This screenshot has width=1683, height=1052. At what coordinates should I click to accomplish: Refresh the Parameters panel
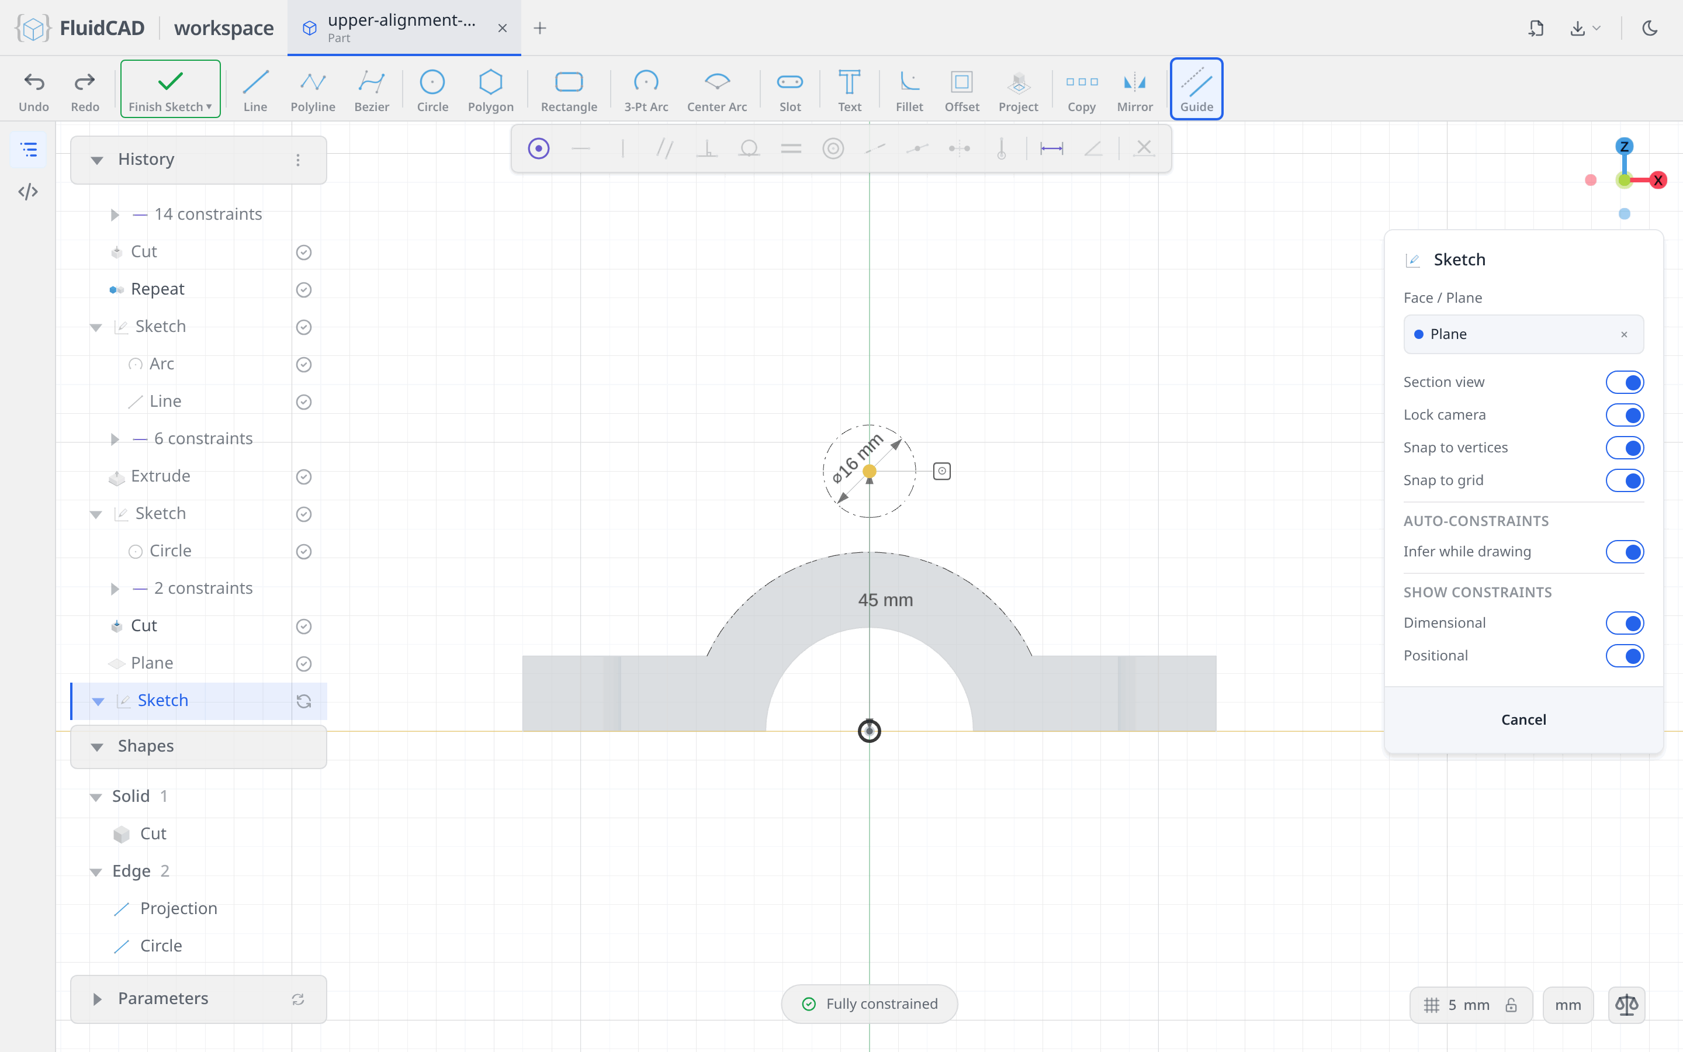pos(297,999)
